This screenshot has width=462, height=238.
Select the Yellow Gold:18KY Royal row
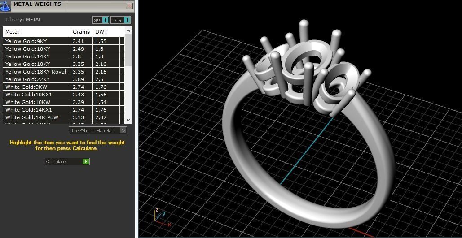[64, 72]
